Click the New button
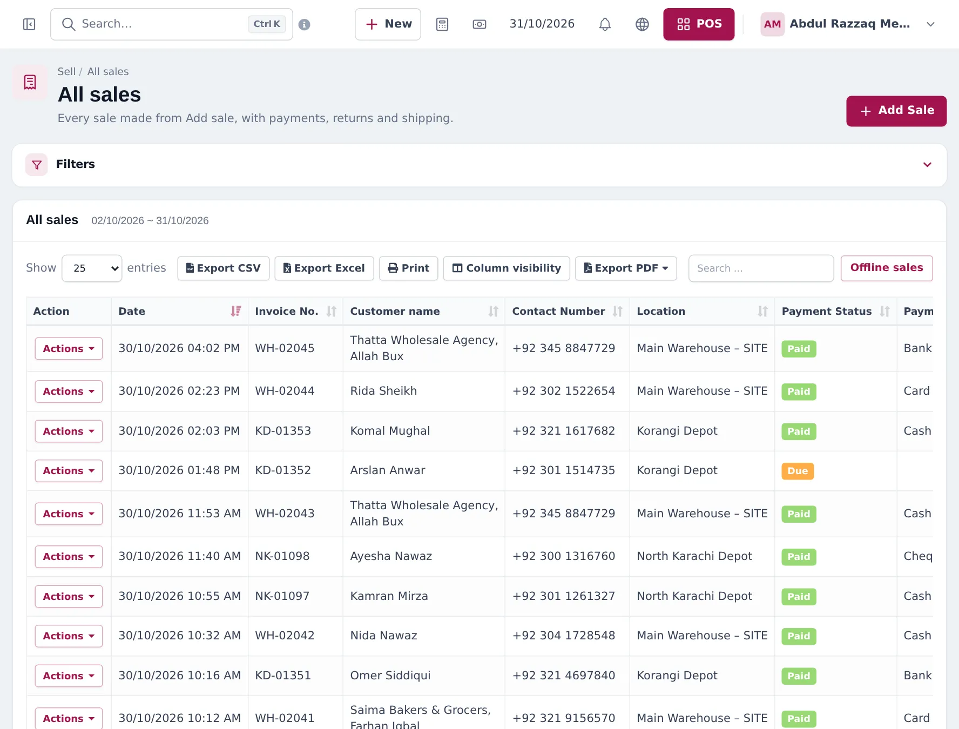 click(x=388, y=24)
